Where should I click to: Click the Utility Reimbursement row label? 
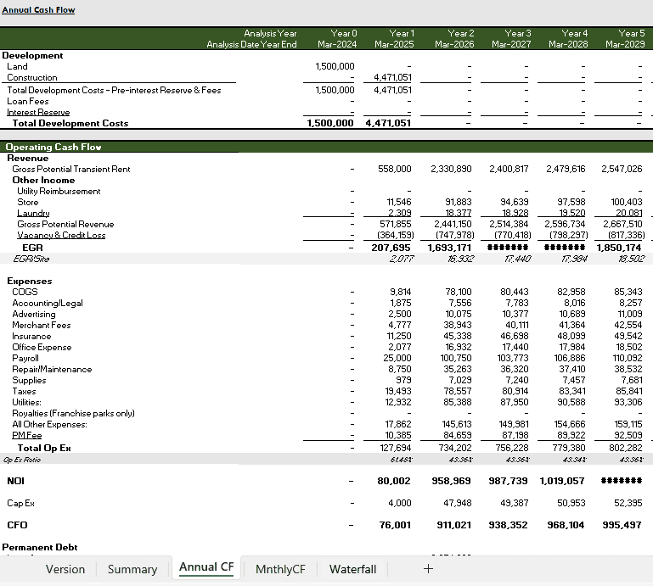coord(59,191)
